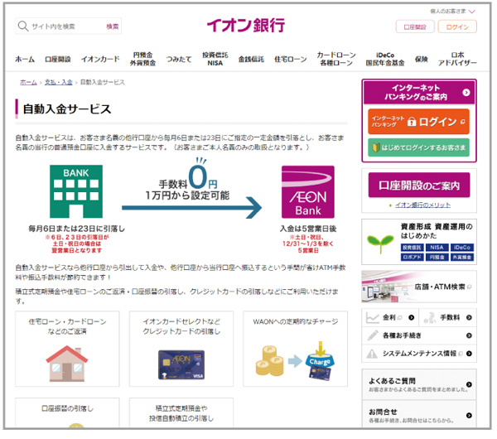Click the magnifying glass search icon

[23, 27]
